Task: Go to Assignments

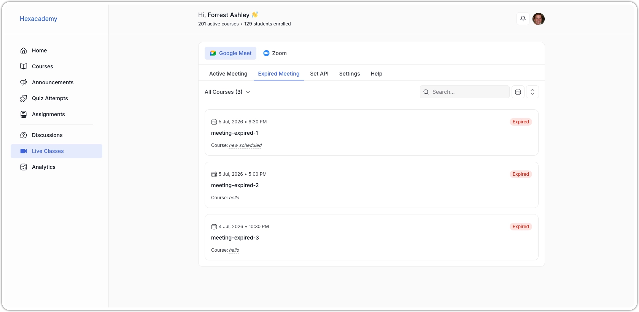Action: [56, 114]
